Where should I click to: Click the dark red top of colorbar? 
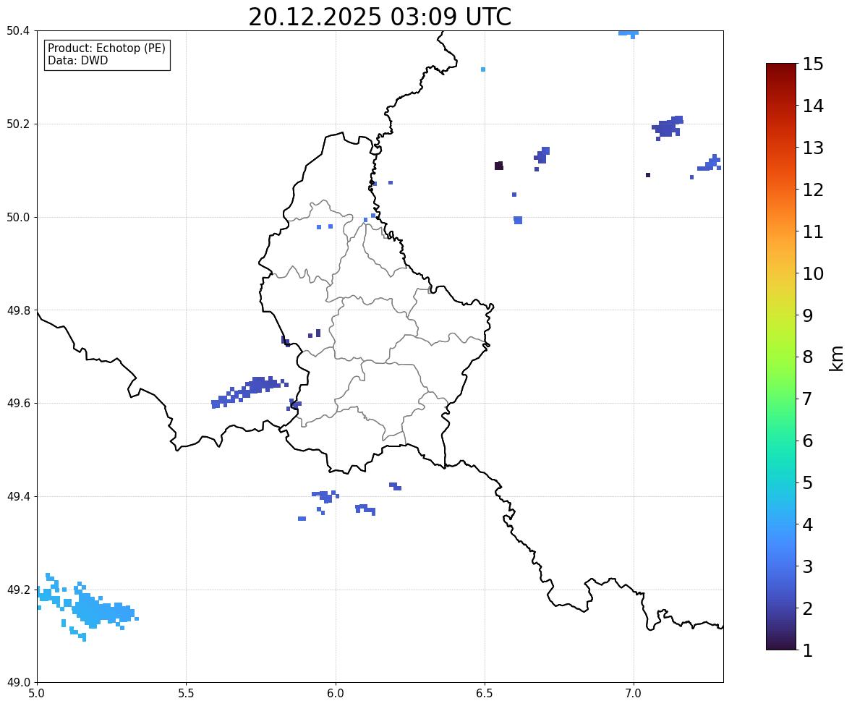(x=781, y=71)
